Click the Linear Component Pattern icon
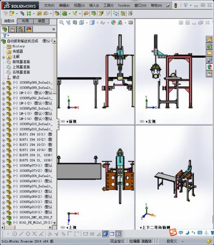 pyautogui.click(x=29, y=14)
